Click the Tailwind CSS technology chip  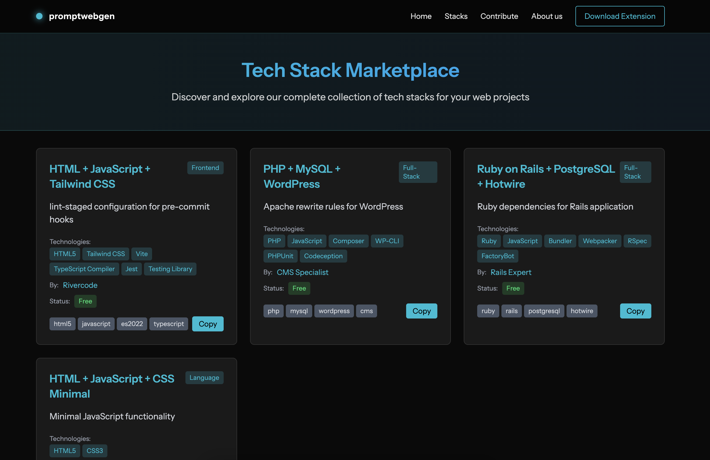(x=106, y=254)
